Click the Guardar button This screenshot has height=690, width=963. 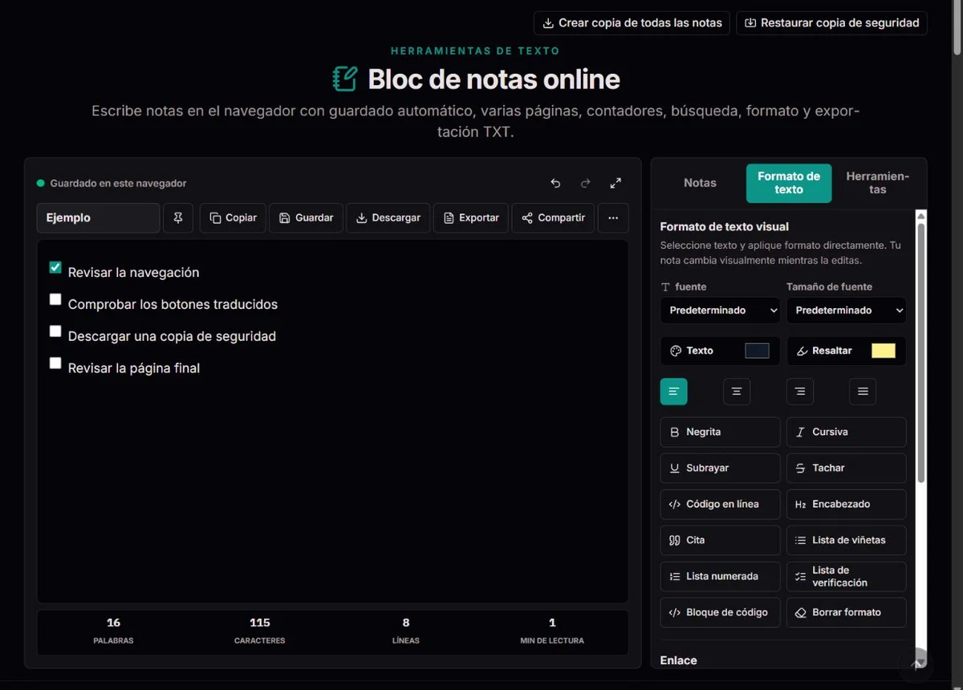click(306, 218)
